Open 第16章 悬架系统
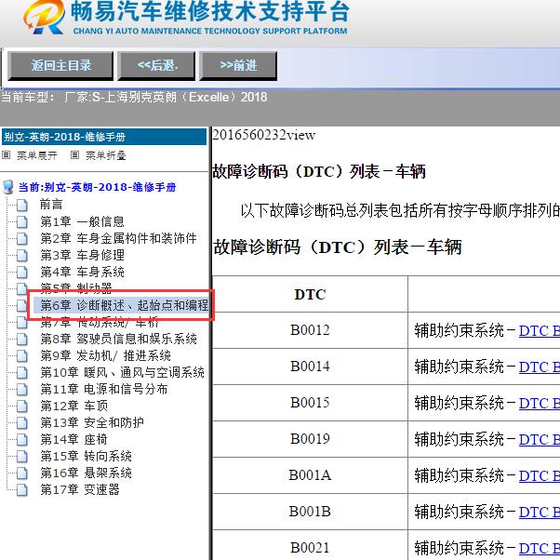This screenshot has height=560, width=560. click(86, 473)
